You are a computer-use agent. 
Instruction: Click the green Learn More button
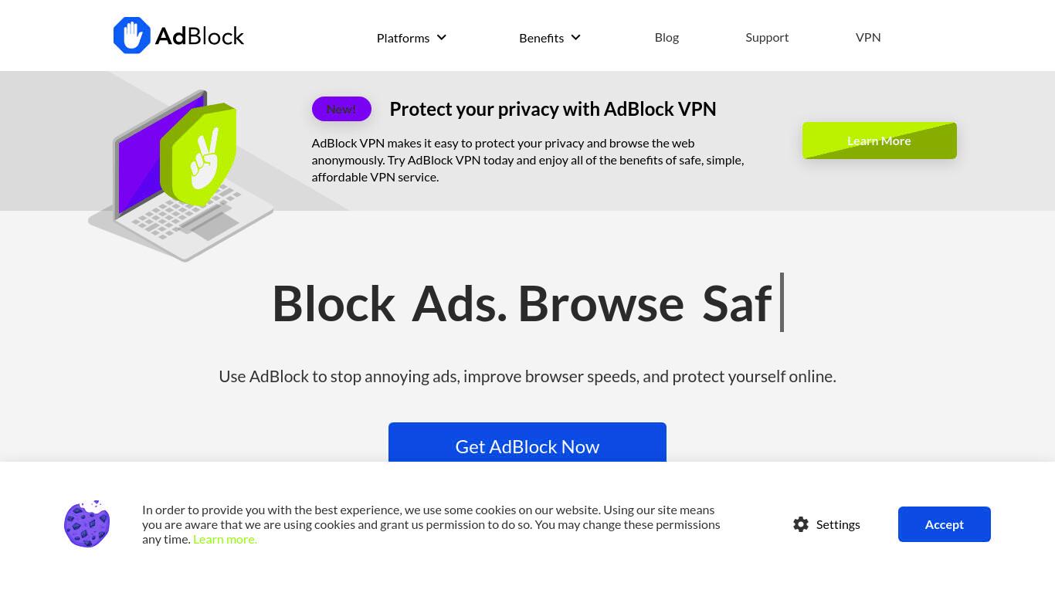click(880, 141)
